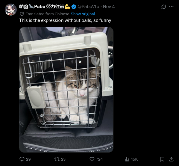179x166 pixels.
Task: Bookmark this cat carrier post
Action: (x=162, y=159)
